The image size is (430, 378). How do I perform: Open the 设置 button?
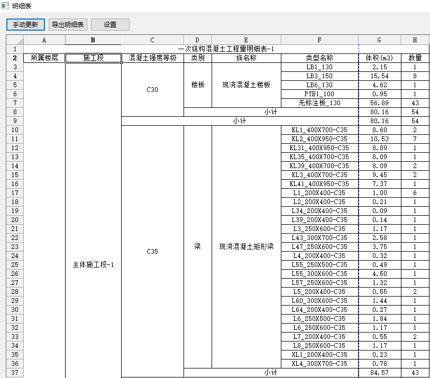pos(110,25)
